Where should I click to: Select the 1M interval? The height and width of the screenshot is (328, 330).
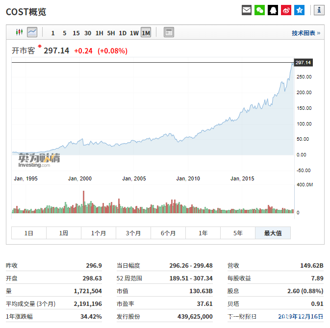pyautogui.click(x=146, y=32)
